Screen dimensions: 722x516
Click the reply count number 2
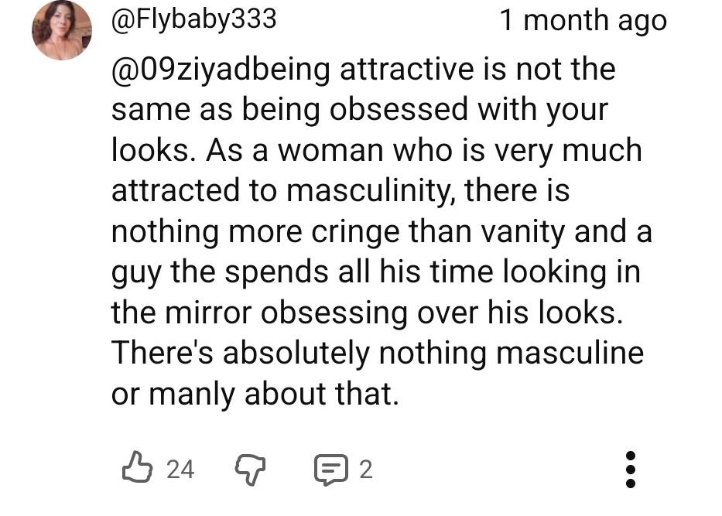(x=365, y=469)
